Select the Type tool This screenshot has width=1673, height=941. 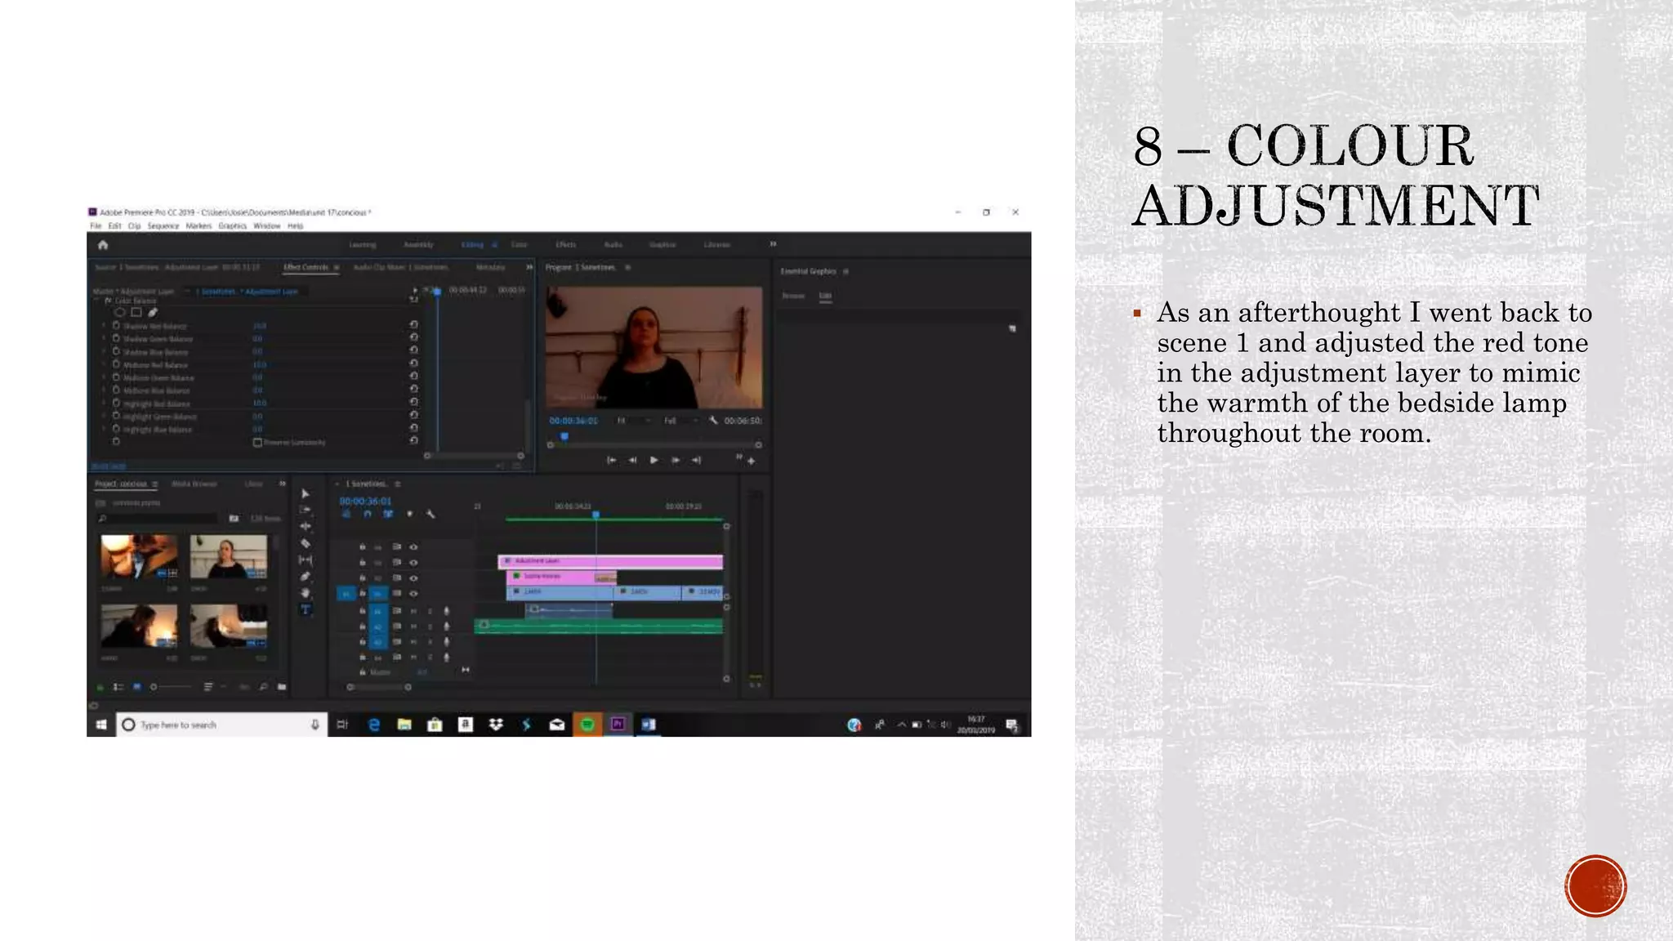click(306, 609)
